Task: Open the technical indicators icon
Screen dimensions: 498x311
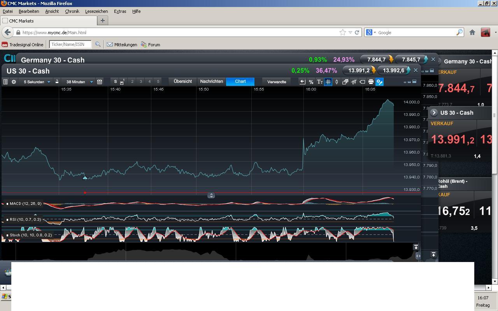Action: coord(354,82)
